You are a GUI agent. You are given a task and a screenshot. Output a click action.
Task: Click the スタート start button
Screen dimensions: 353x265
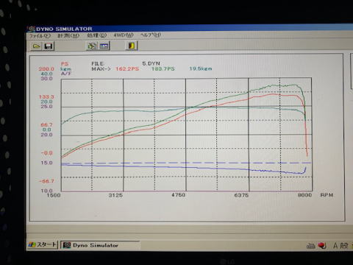[x=43, y=244]
